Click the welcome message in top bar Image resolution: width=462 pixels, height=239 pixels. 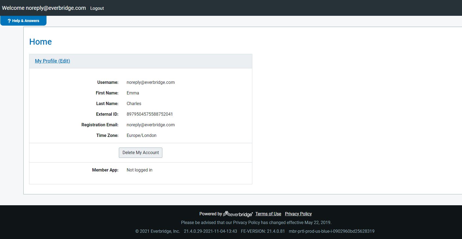pos(44,8)
